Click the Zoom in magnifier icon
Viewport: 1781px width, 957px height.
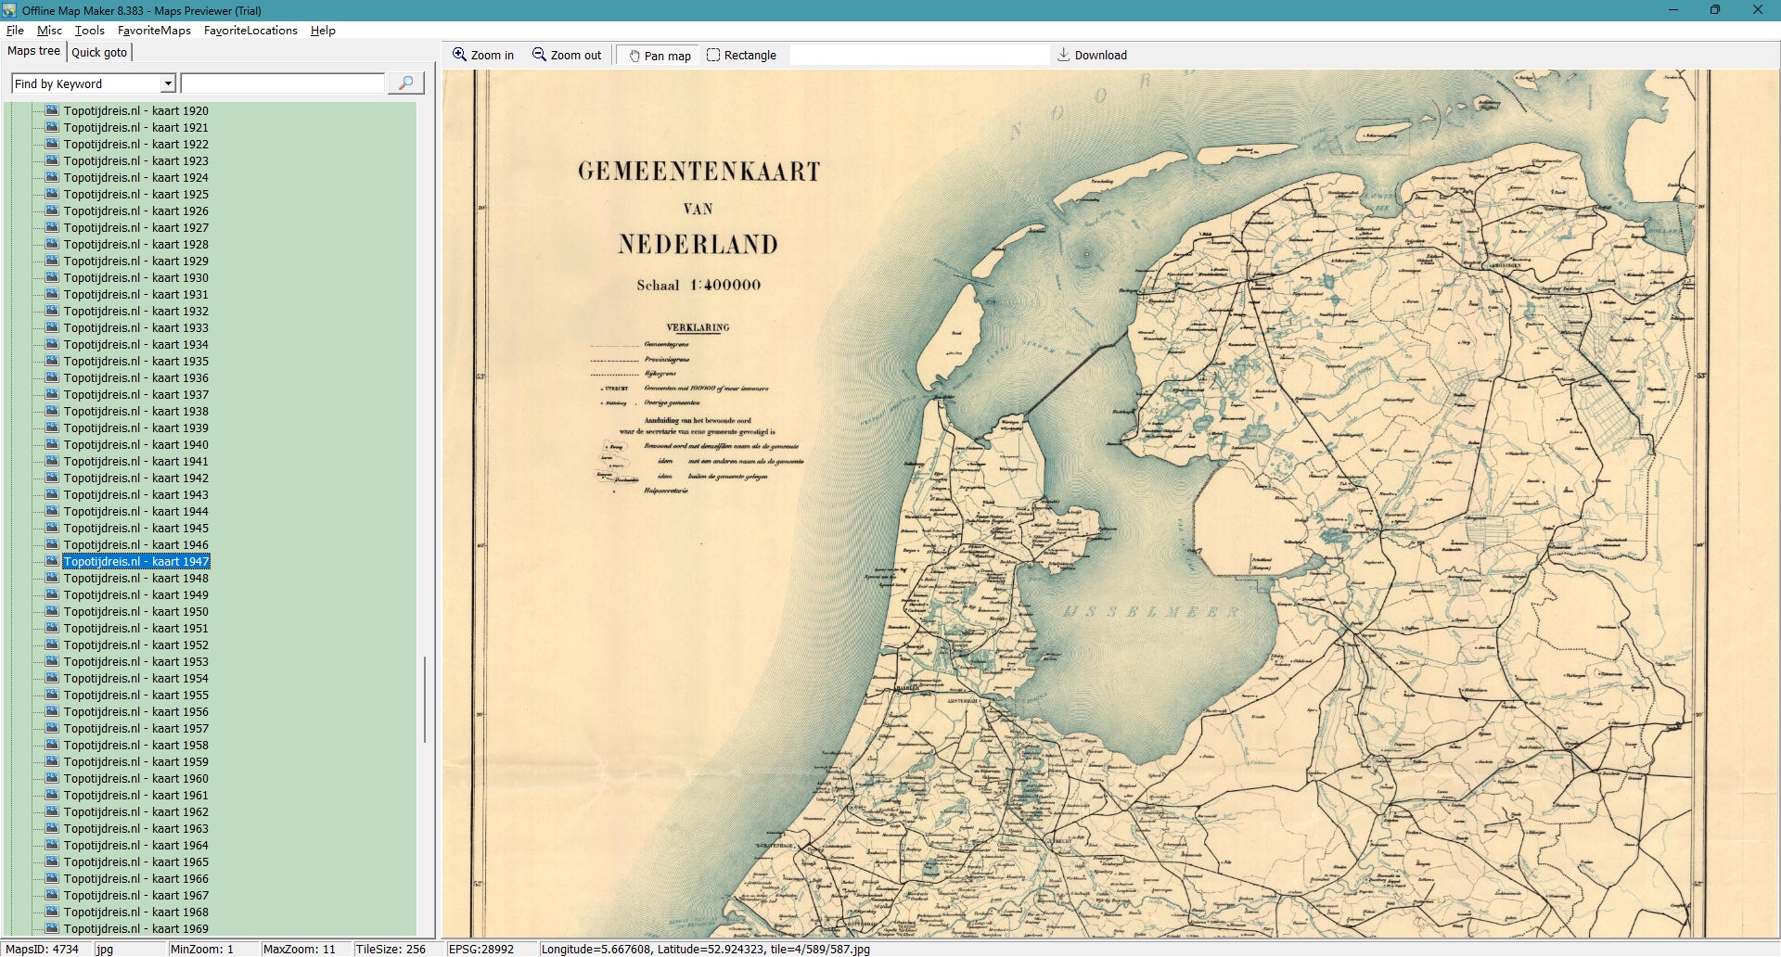coord(459,55)
